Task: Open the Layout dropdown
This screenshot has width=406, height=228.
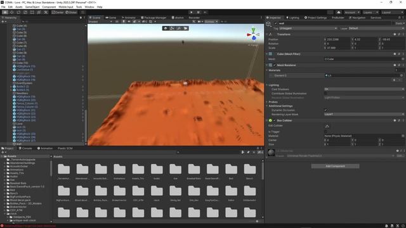Action: (x=392, y=12)
